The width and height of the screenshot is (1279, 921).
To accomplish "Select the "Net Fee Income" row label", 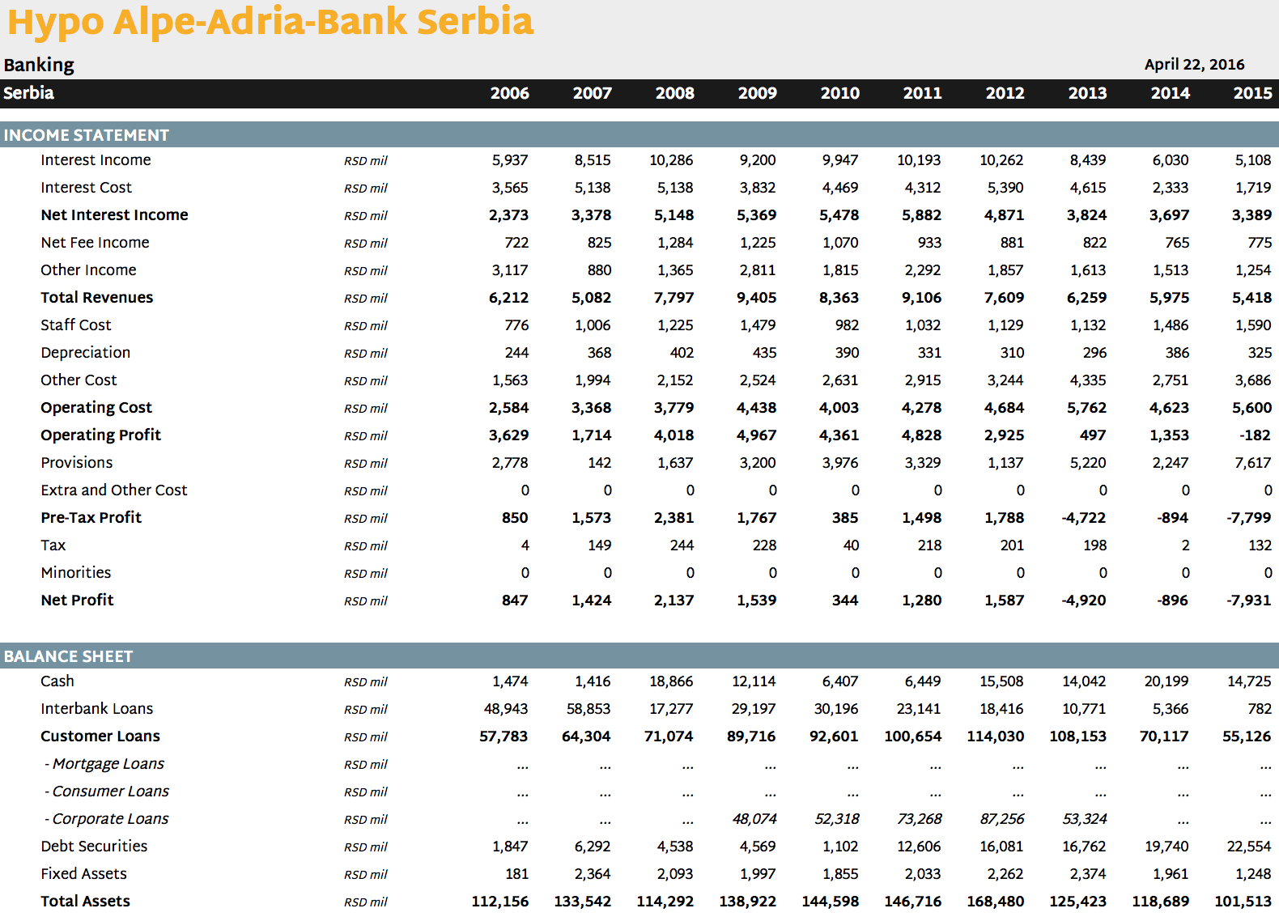I will pyautogui.click(x=95, y=243).
